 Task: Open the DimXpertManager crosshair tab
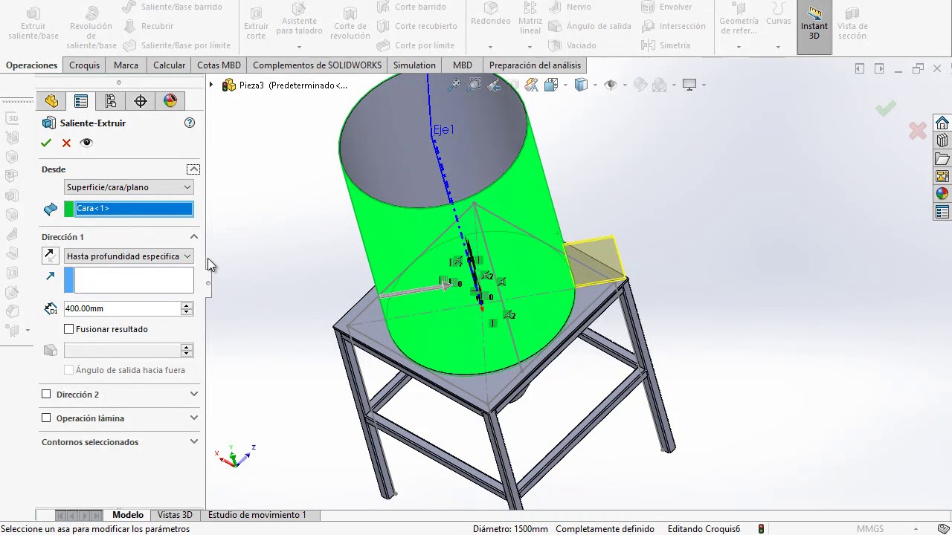(x=141, y=101)
